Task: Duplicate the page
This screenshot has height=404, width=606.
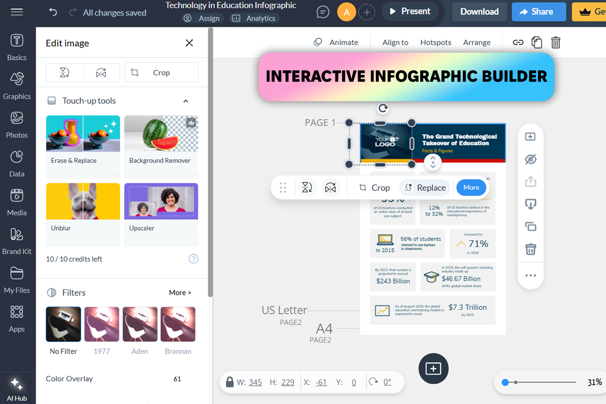Action: 530,227
